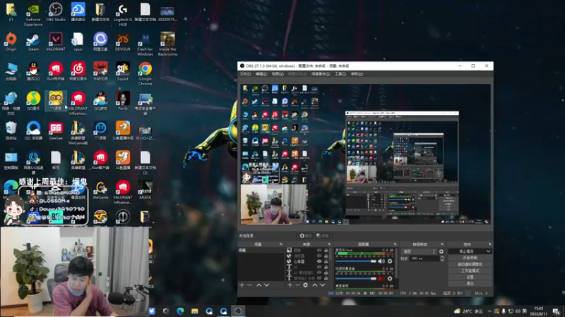Image resolution: width=565 pixels, height=317 pixels.
Task: Move scene down with down arrow
Action: [x=267, y=285]
